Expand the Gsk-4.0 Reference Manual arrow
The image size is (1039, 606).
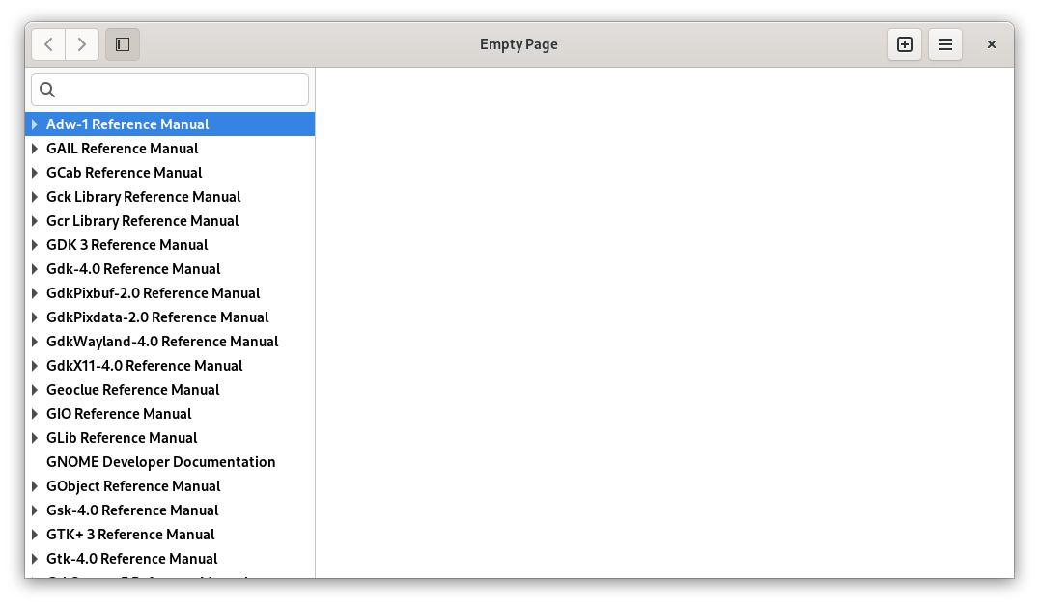(35, 510)
